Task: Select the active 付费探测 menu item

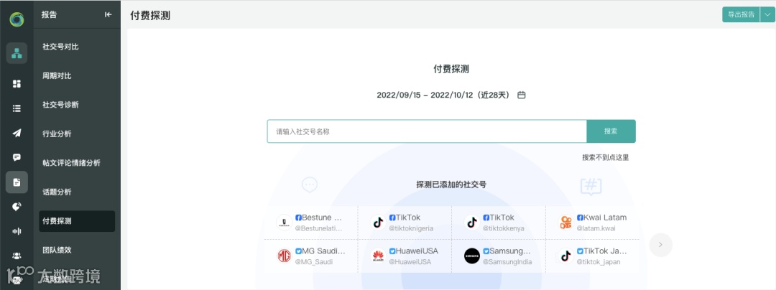Action: [77, 221]
